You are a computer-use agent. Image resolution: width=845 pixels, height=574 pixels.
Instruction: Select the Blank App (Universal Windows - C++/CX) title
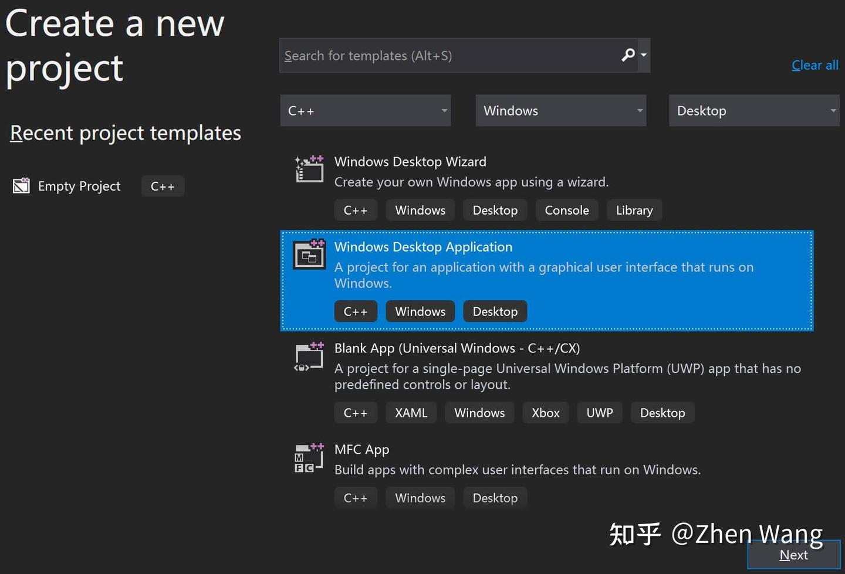(457, 348)
